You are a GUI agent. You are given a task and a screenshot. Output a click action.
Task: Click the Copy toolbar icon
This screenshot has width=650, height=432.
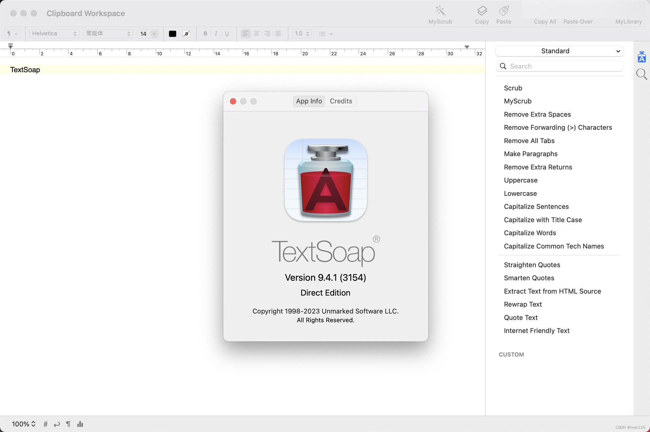482,11
